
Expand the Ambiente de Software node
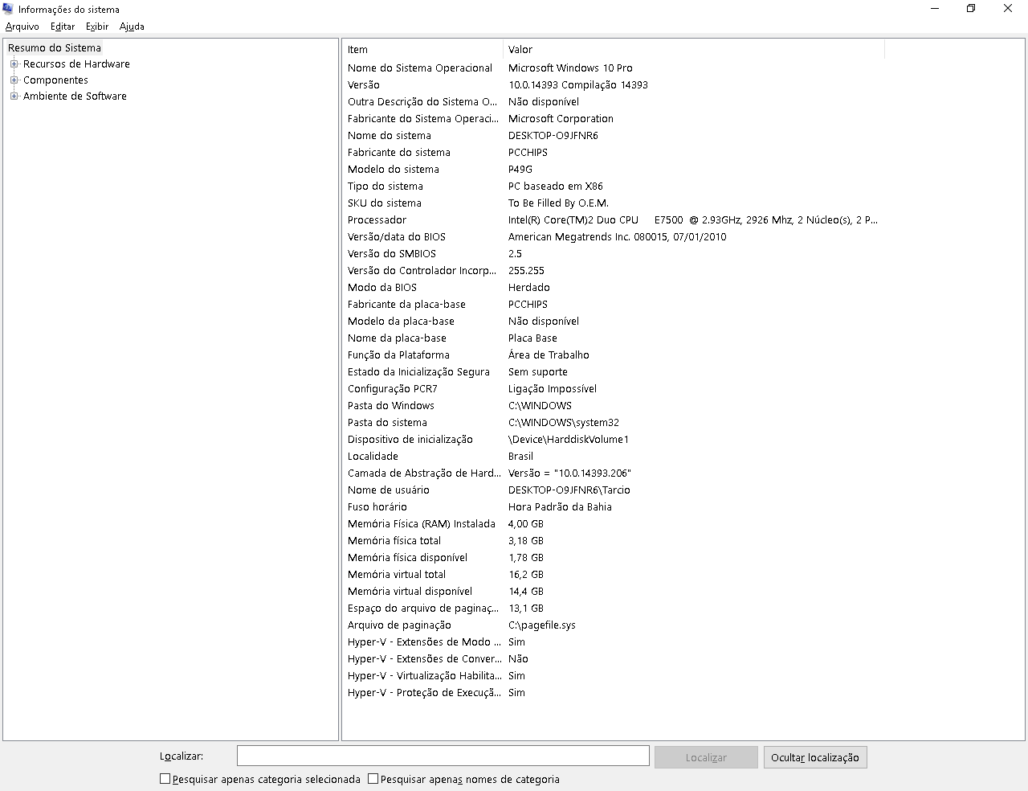(x=14, y=96)
